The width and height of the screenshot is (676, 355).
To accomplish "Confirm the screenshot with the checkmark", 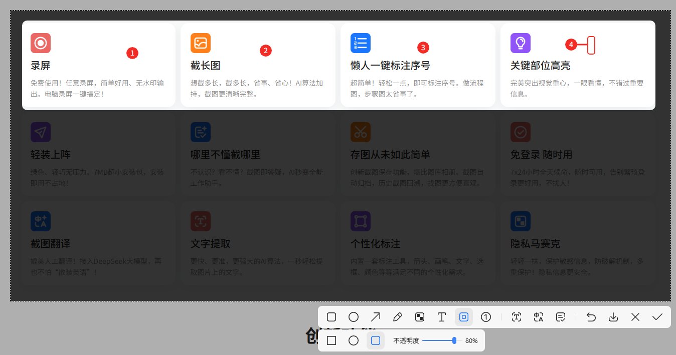I will tap(657, 317).
